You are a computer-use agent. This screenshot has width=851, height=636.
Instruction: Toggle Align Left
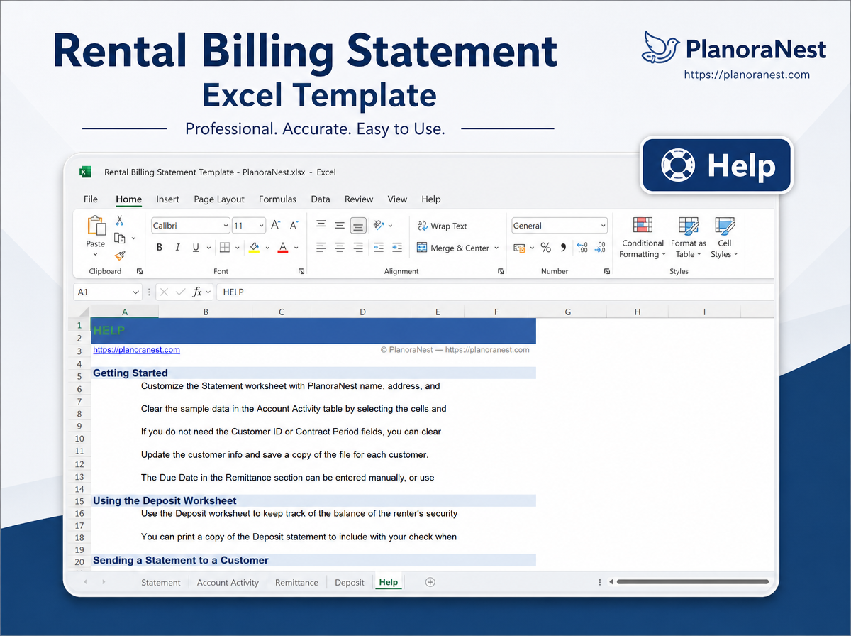click(x=321, y=248)
